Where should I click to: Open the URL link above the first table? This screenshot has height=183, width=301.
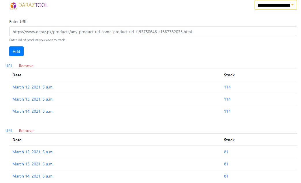[x=9, y=66]
